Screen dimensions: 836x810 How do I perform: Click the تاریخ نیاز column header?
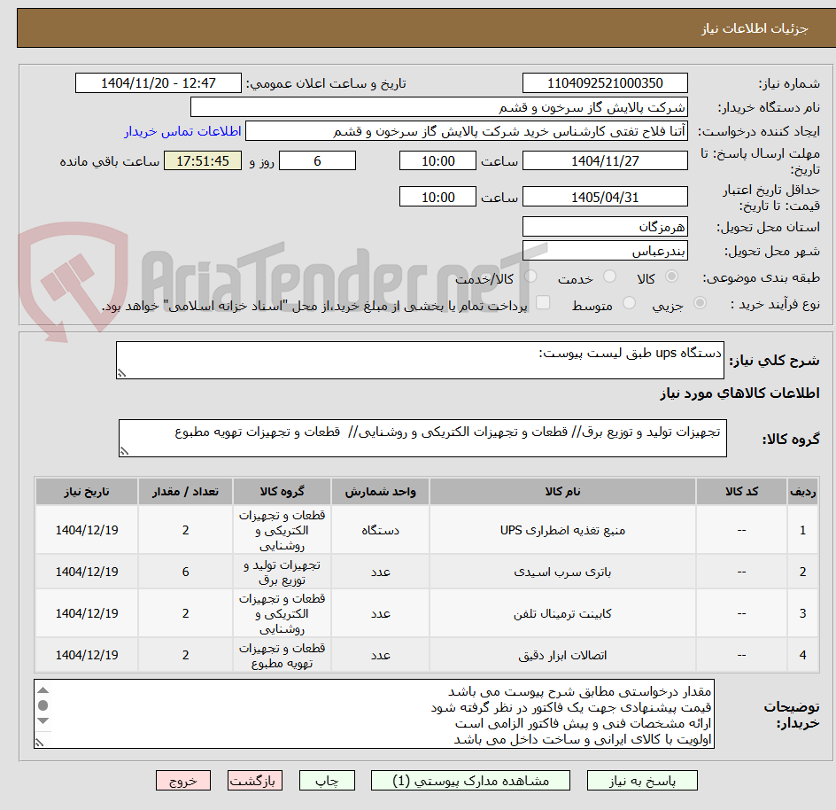87,492
